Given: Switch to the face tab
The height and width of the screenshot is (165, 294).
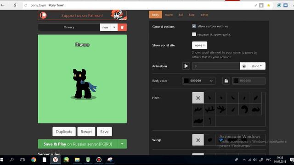Looking at the screenshot, I should pos(192,15).
